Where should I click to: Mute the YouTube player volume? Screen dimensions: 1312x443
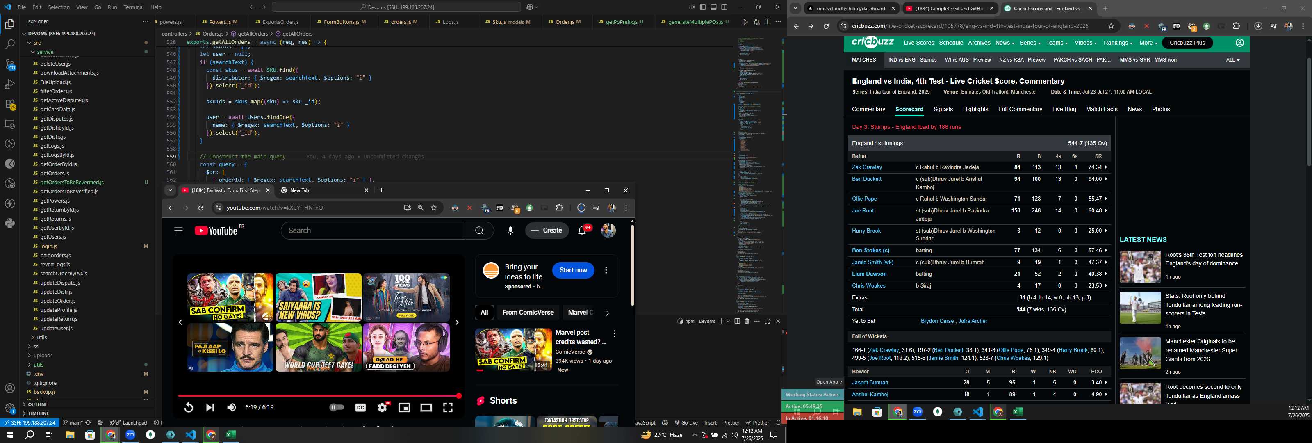231,407
